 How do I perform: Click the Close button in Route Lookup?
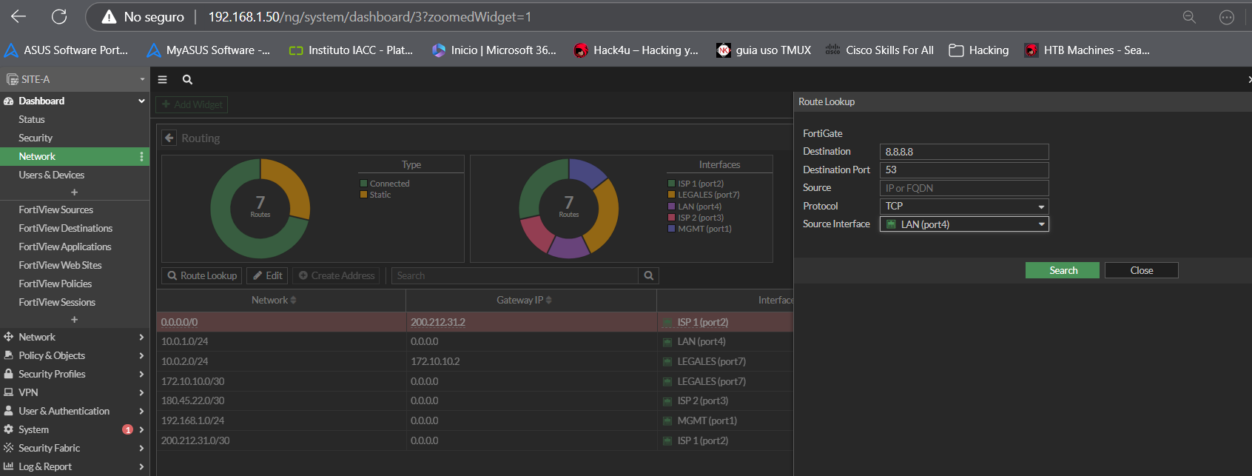coord(1141,271)
